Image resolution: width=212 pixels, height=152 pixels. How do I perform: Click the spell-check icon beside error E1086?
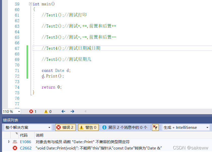[15, 142]
